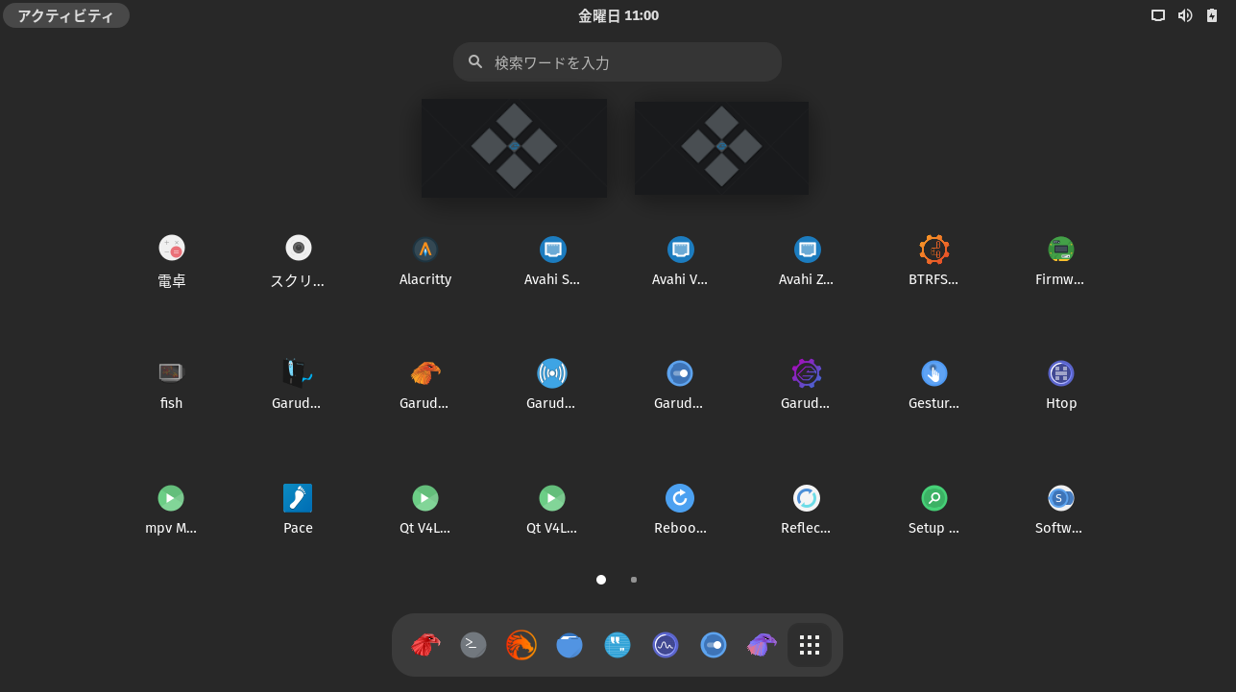Open Alacritty terminal from app grid

click(x=425, y=260)
